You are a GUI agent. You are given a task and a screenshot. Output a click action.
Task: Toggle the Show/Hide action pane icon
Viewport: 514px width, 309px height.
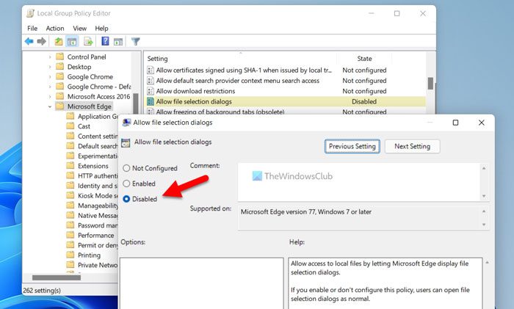[x=118, y=42]
